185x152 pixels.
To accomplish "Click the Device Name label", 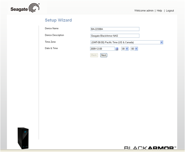I will pos(52,28).
